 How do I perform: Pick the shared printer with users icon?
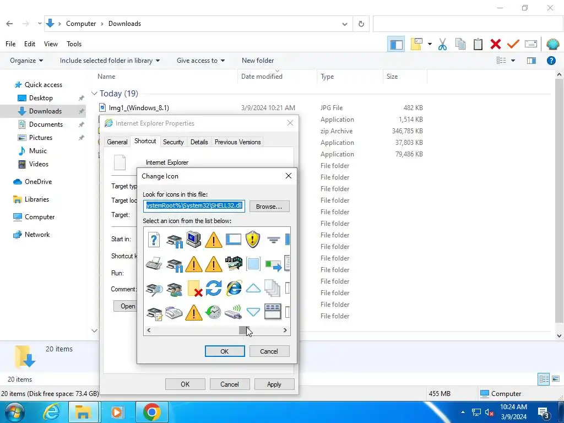click(175, 289)
